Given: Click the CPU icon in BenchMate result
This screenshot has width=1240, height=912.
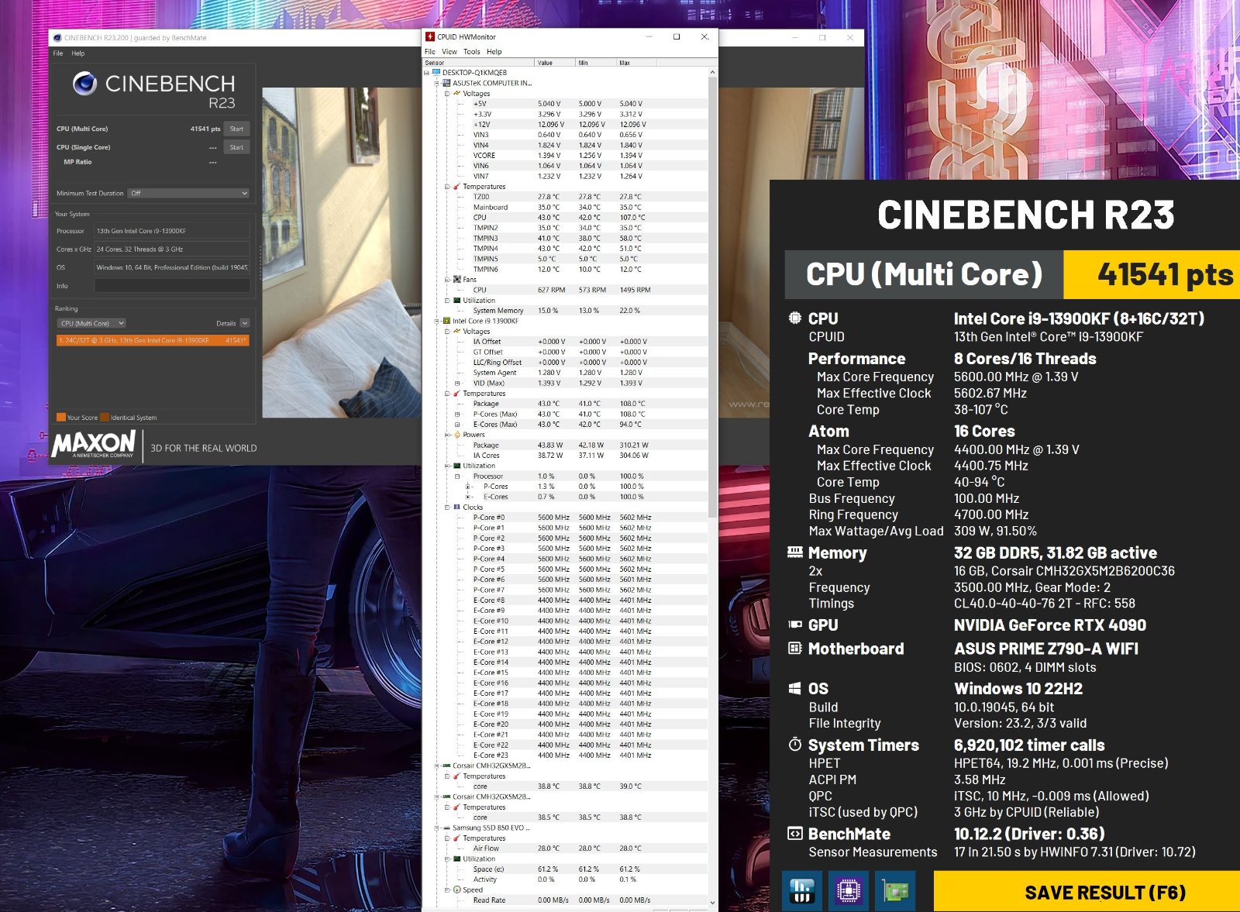Looking at the screenshot, I should click(x=794, y=318).
